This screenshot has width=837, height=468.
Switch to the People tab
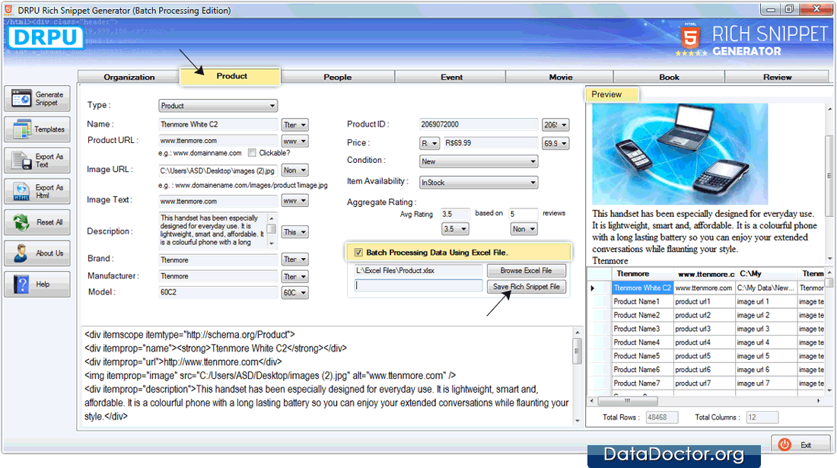337,77
